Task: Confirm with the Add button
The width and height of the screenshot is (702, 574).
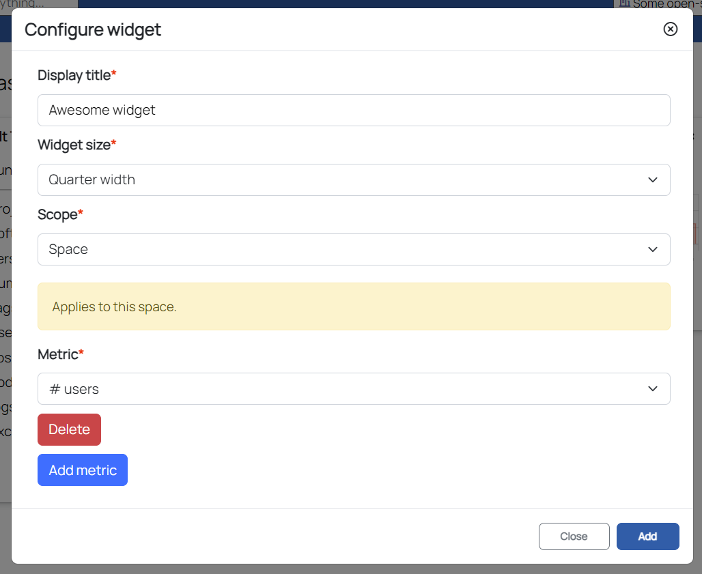Action: 647,536
